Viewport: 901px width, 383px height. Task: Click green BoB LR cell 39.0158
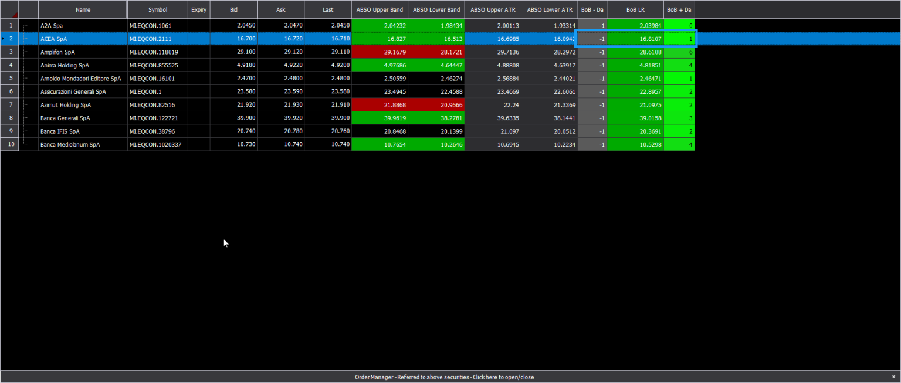(x=635, y=118)
